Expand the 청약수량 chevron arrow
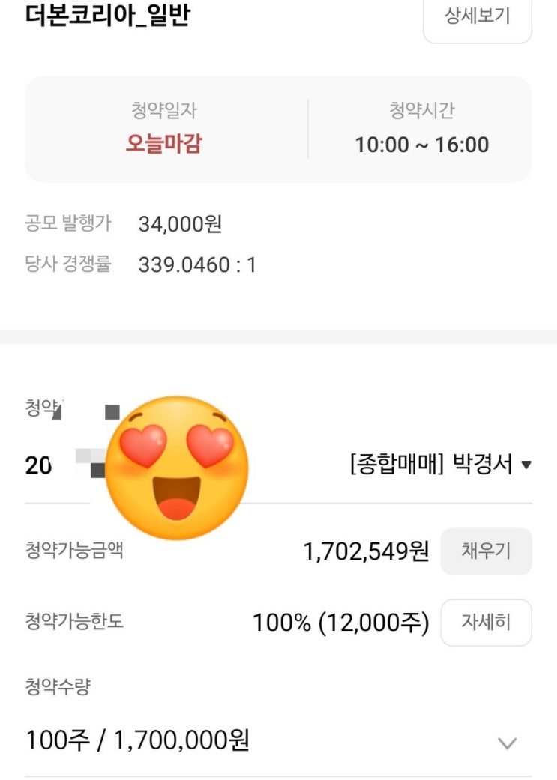The height and width of the screenshot is (780, 557). tap(508, 743)
